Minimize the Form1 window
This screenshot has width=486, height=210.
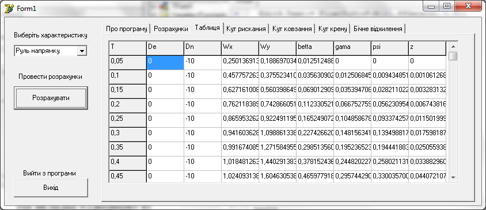tap(432, 6)
